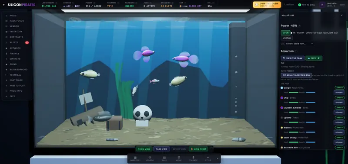
Task: Click info icon next to Network
Action: click(136, 3)
